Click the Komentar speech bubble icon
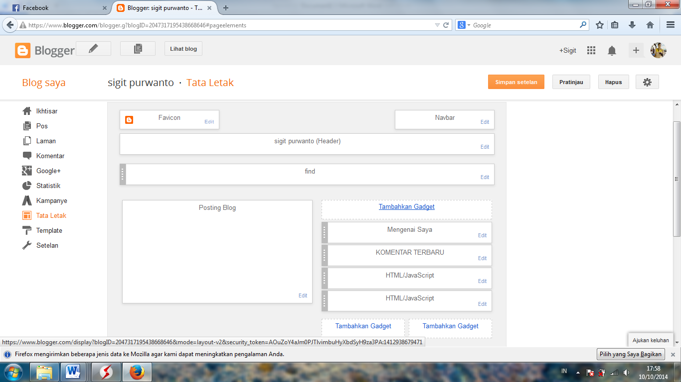The width and height of the screenshot is (681, 382). click(27, 156)
